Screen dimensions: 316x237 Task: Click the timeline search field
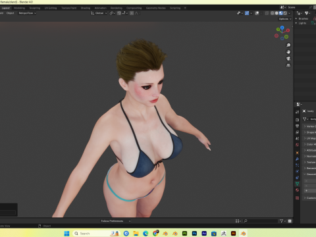pyautogui.click(x=261, y=221)
